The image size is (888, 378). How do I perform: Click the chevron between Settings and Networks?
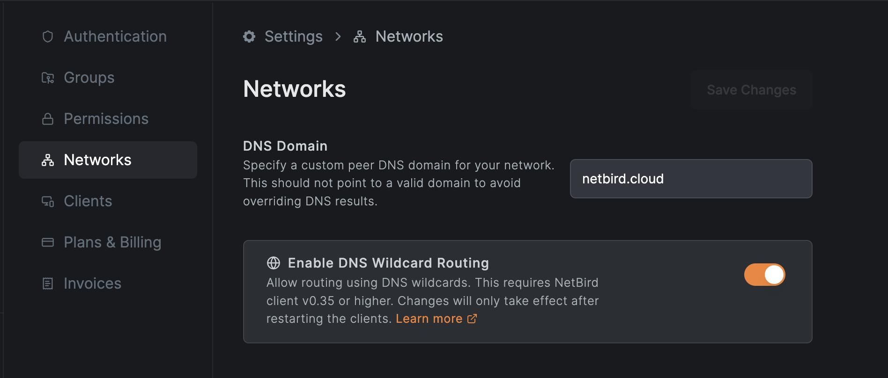tap(338, 36)
